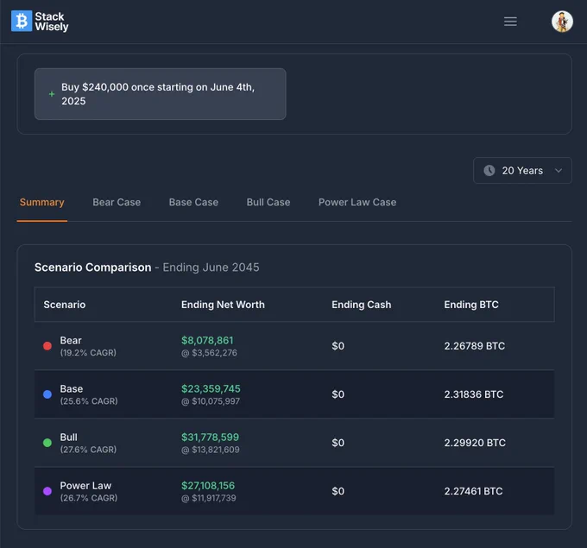Click the chevron arrow beside 20 Years
This screenshot has width=587, height=548.
(x=559, y=171)
